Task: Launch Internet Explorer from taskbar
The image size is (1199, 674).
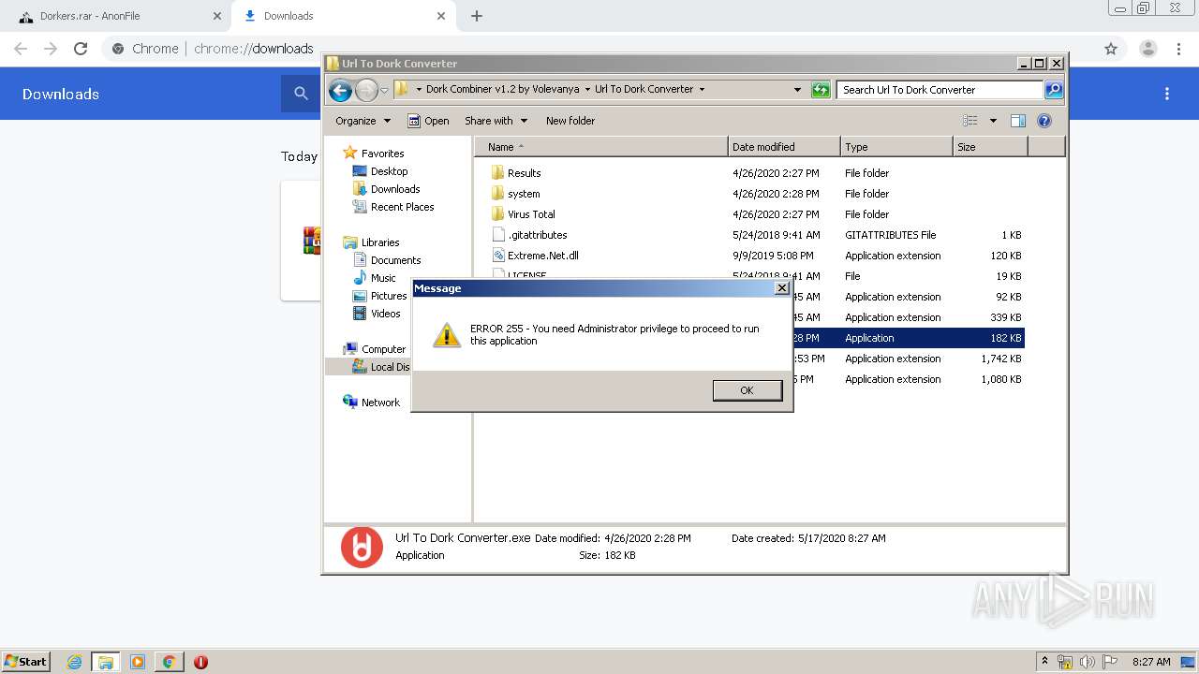Action: (x=74, y=662)
